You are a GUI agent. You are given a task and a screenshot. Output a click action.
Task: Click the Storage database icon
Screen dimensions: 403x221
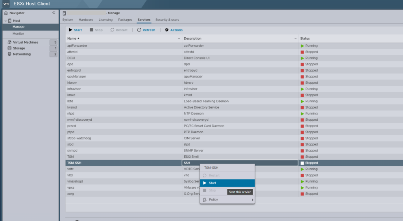coord(9,48)
